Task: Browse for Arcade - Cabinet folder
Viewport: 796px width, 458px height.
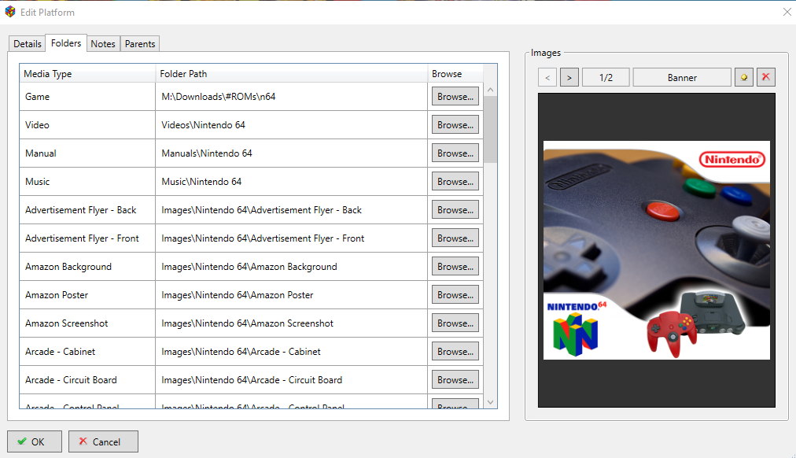Action: 455,352
